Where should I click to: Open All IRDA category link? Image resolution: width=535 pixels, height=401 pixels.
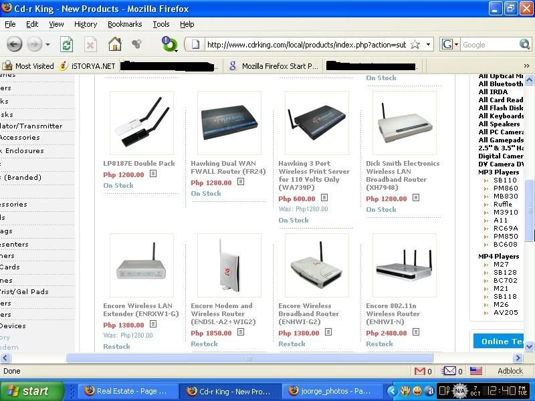point(493,92)
